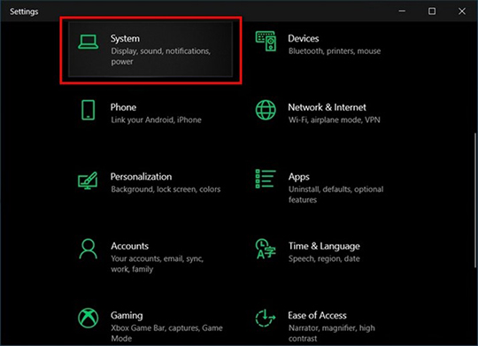Open Phone link settings label
The width and height of the screenshot is (478, 346).
[x=156, y=119]
